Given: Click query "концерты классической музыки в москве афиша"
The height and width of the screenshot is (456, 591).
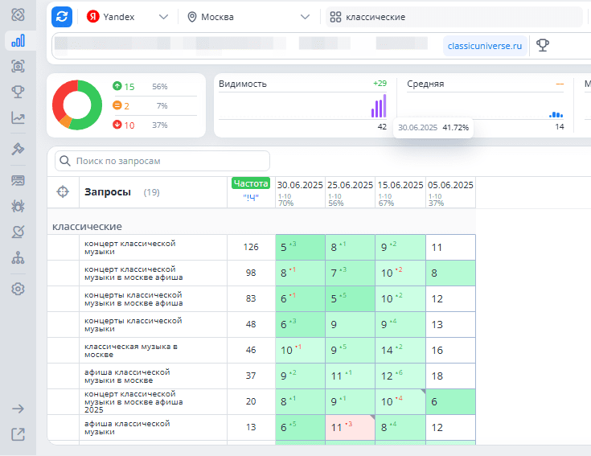Looking at the screenshot, I should [x=133, y=299].
